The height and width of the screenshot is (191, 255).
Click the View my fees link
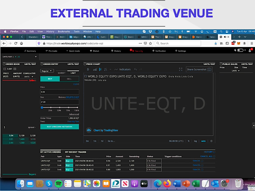click(x=73, y=122)
